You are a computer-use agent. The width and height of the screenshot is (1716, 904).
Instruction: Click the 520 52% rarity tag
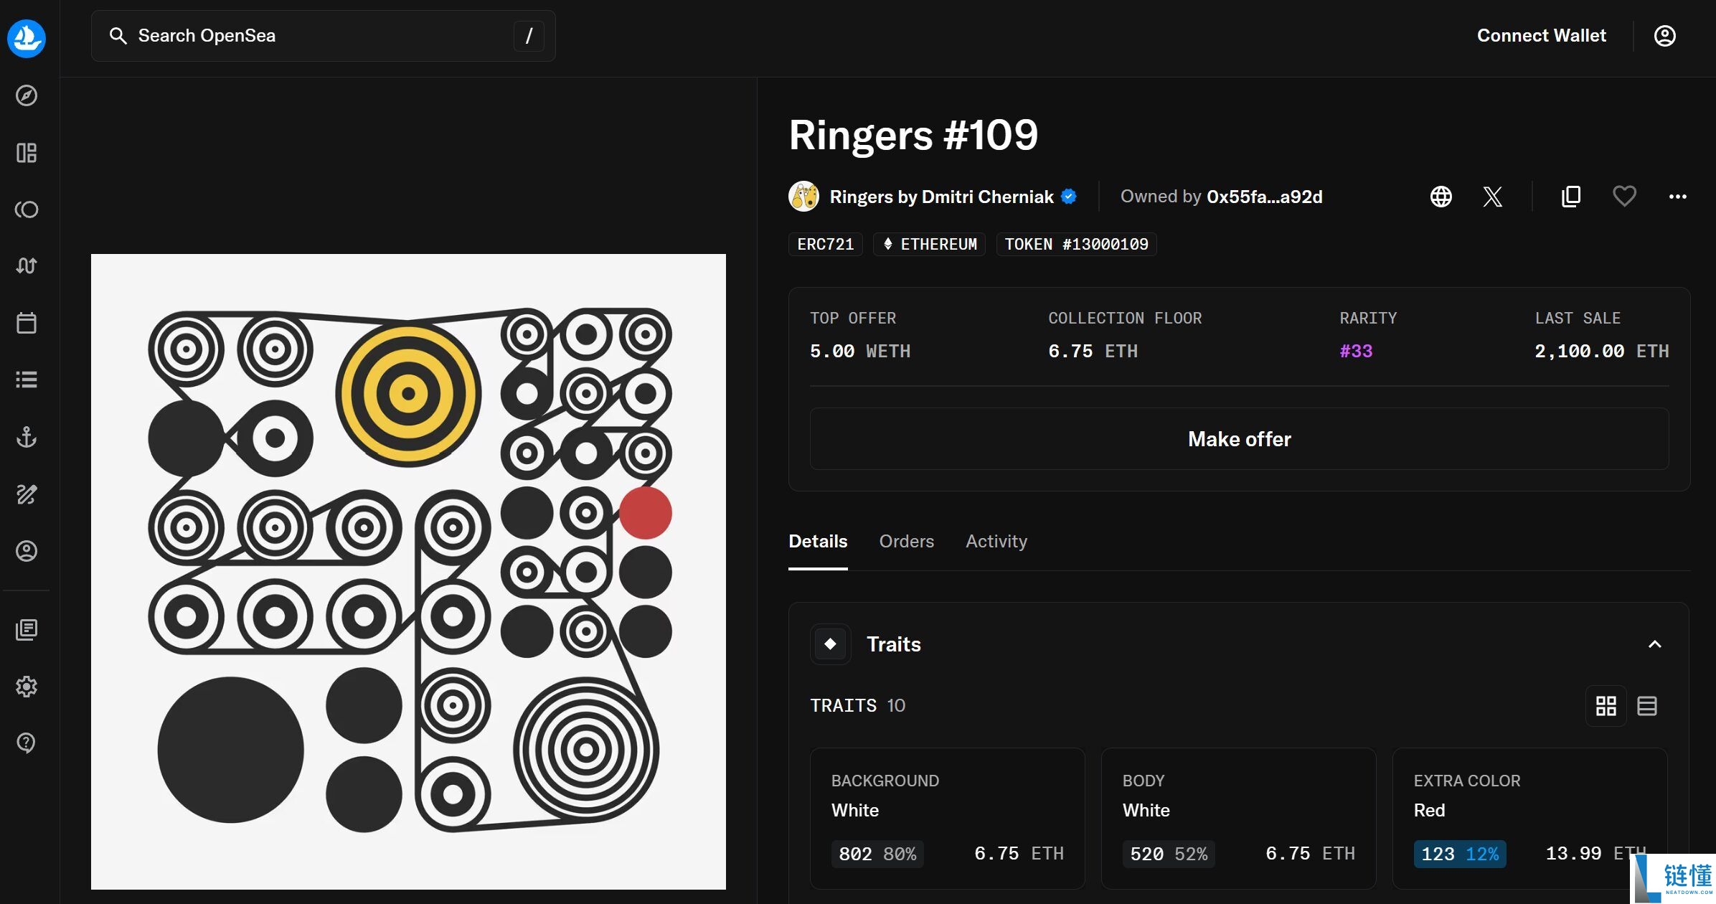(x=1169, y=854)
